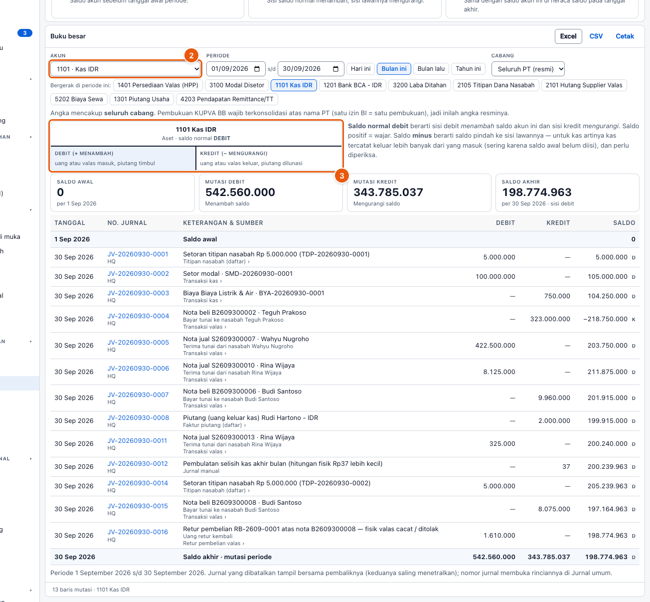Open calendar picker in end date field
This screenshot has width=650, height=602.
(336, 69)
